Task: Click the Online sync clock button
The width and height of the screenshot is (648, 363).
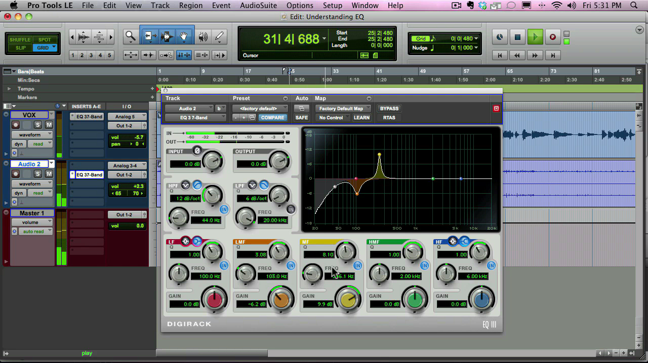Action: pos(500,37)
